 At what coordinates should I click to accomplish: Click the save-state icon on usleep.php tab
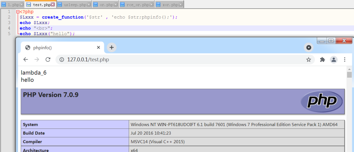point(60,5)
